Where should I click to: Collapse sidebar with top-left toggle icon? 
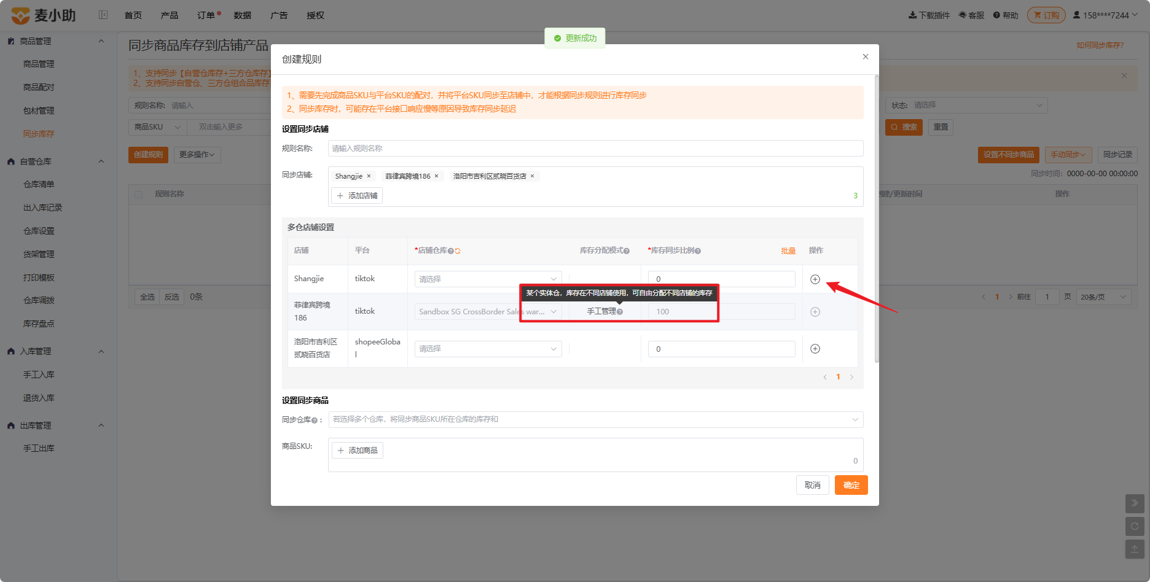(103, 15)
